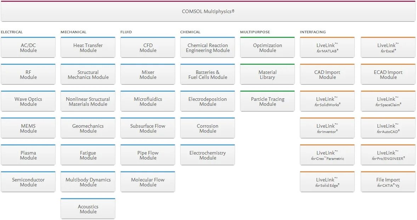The width and height of the screenshot is (417, 220).
Task: Open the COMSOL Multiphysics banner
Action: click(x=208, y=11)
